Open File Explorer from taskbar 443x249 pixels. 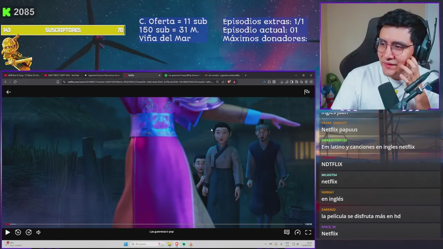[170, 244]
